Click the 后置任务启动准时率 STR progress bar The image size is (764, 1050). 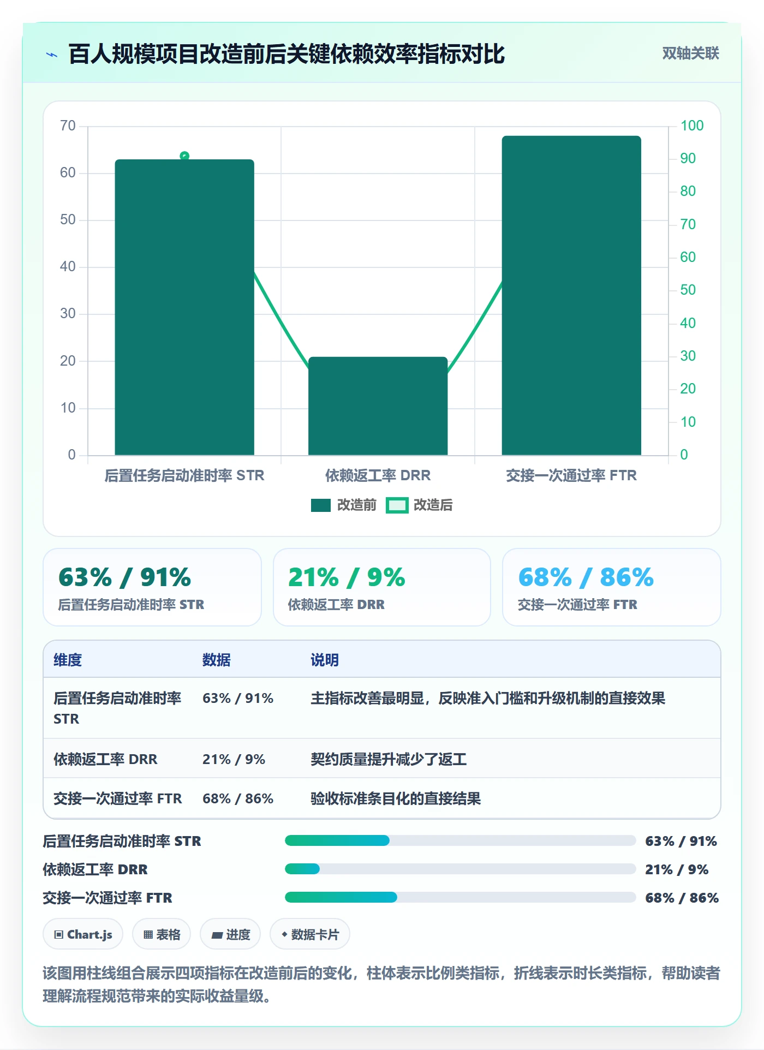(460, 840)
